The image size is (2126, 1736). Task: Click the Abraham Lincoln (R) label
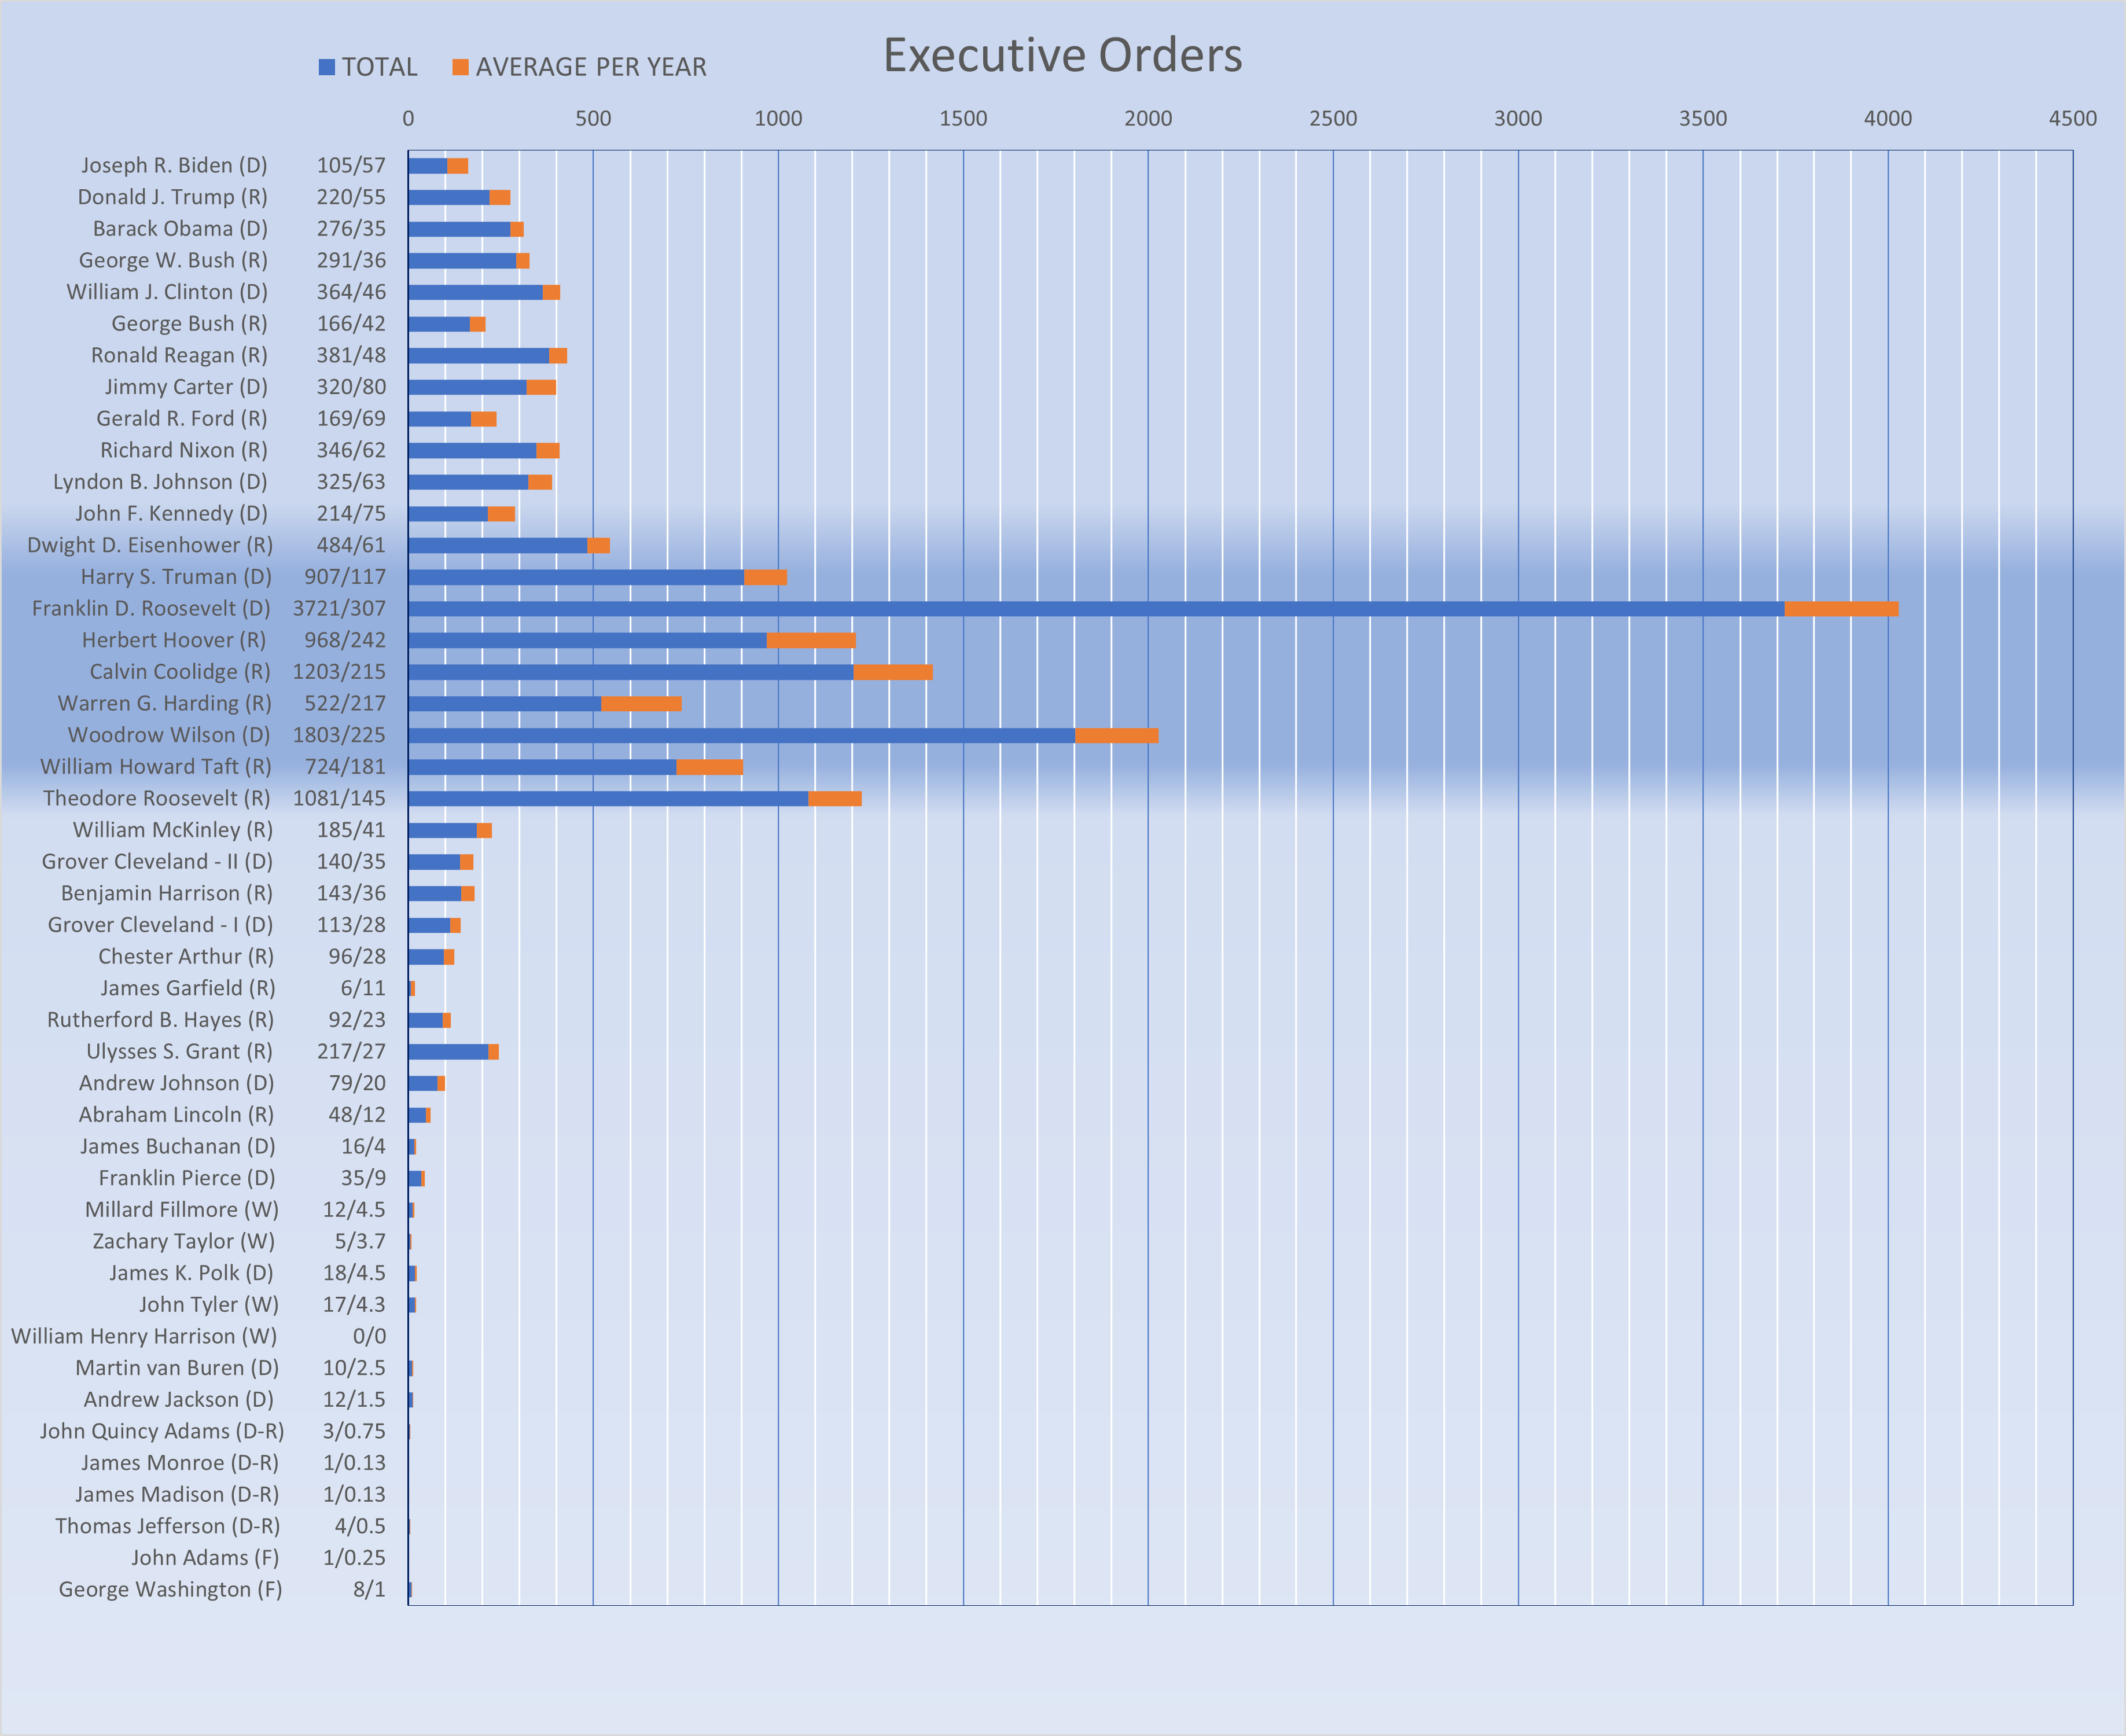[x=176, y=1114]
